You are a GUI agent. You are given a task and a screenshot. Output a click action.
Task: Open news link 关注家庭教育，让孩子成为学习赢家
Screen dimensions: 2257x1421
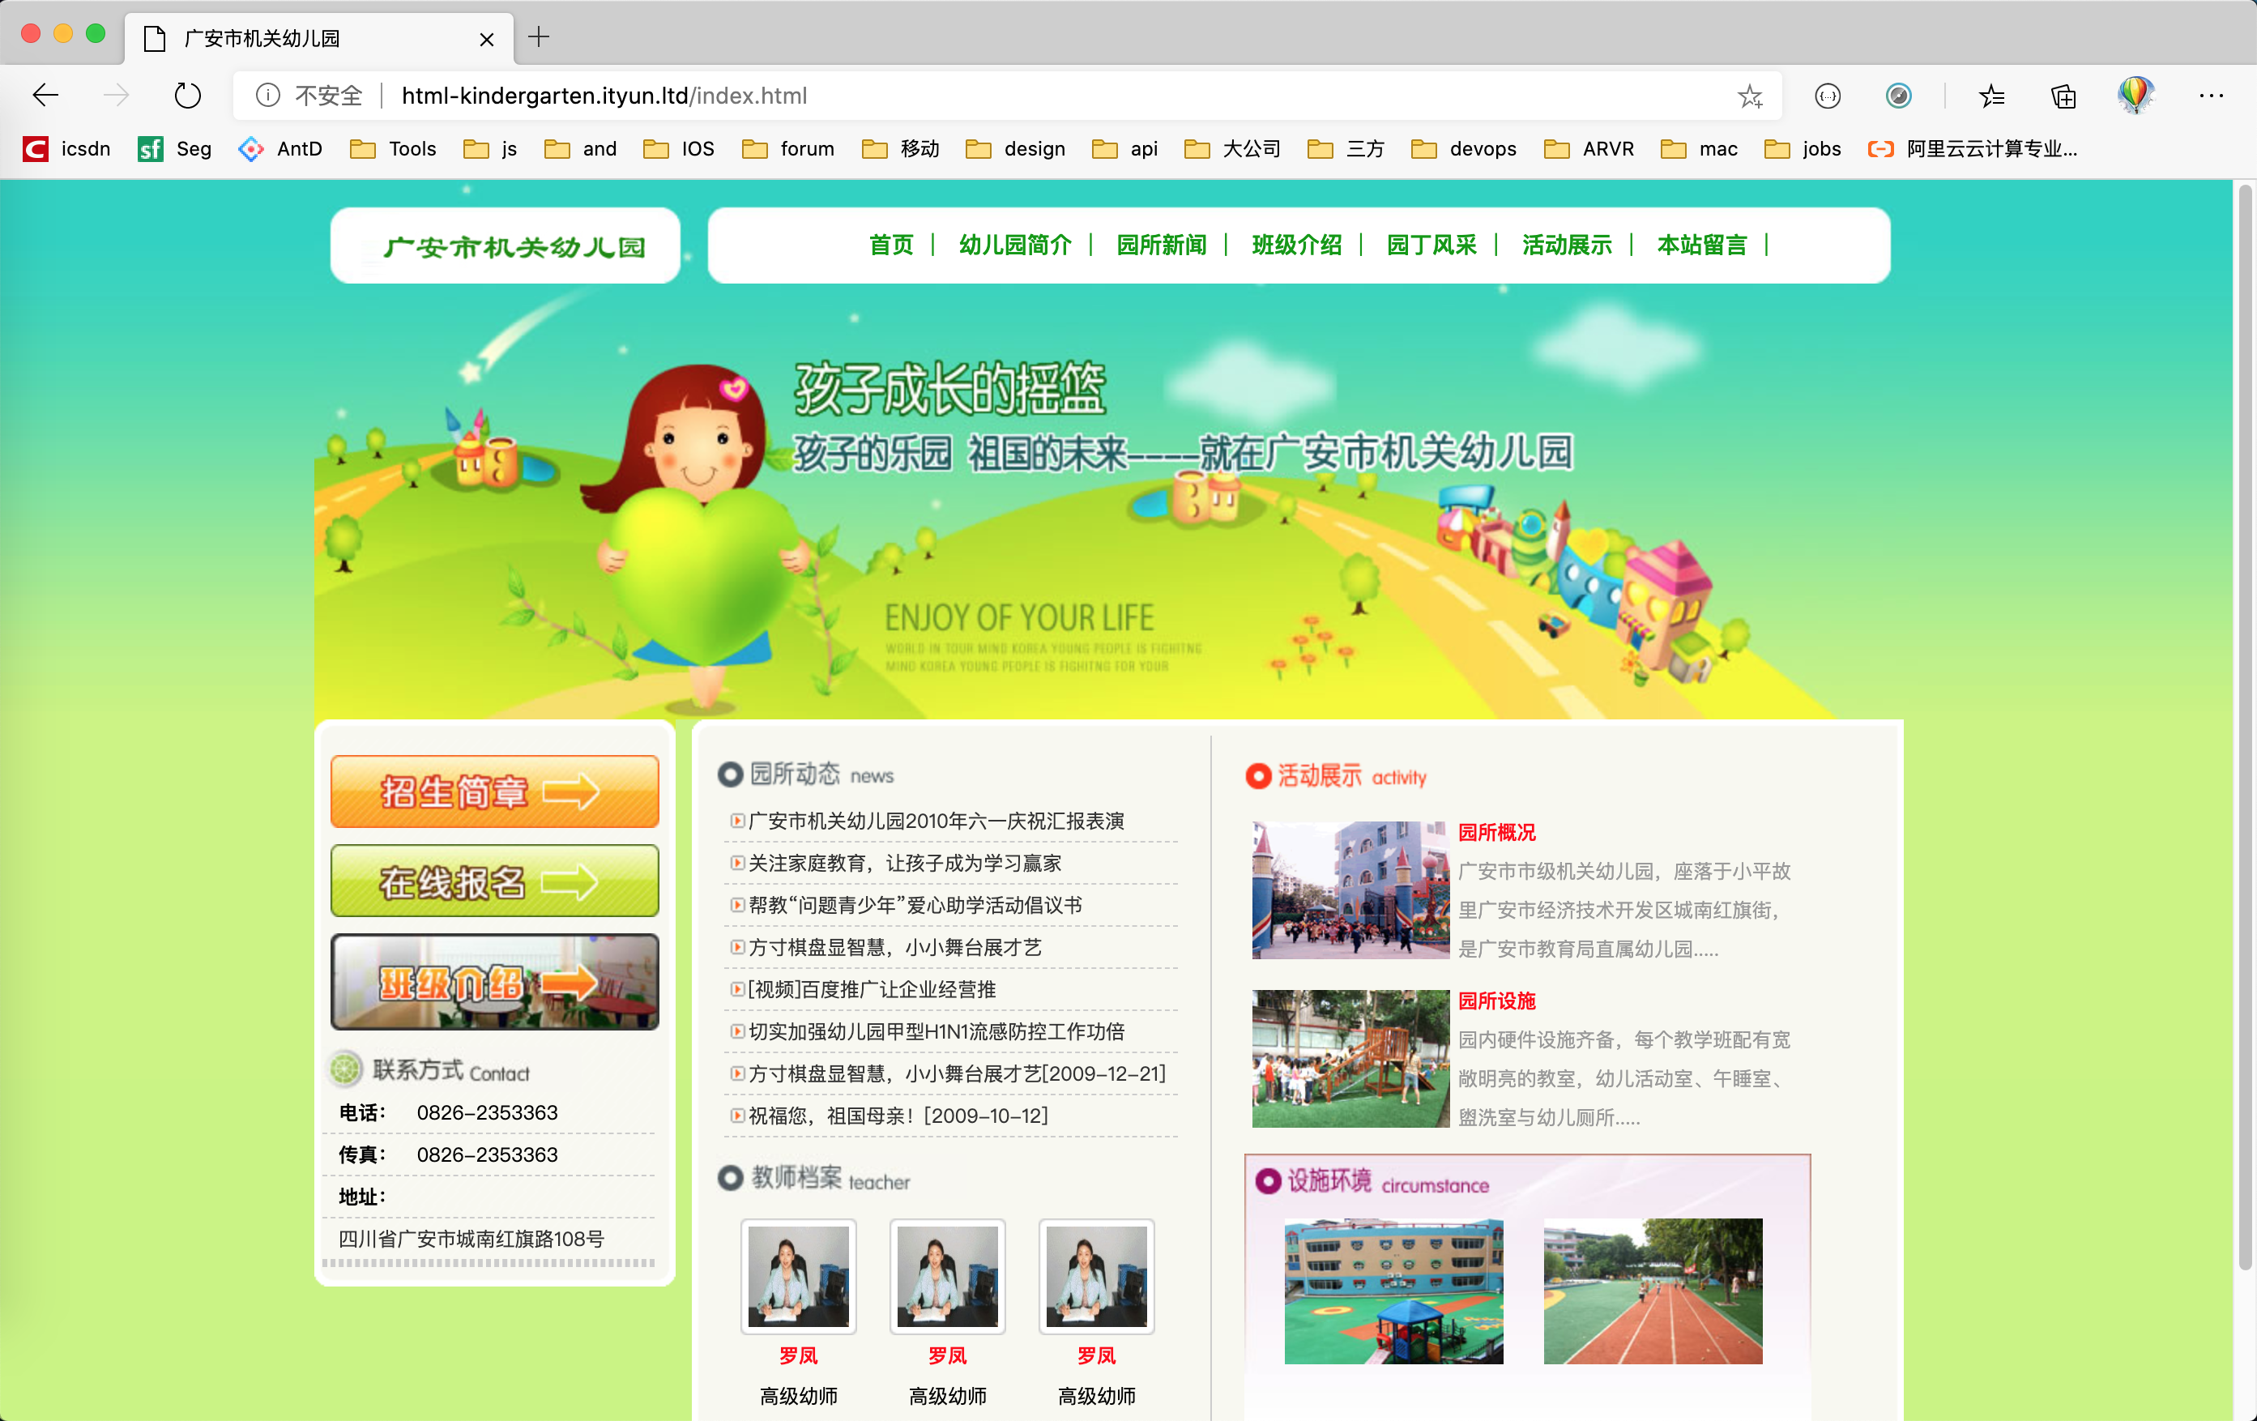(x=903, y=862)
